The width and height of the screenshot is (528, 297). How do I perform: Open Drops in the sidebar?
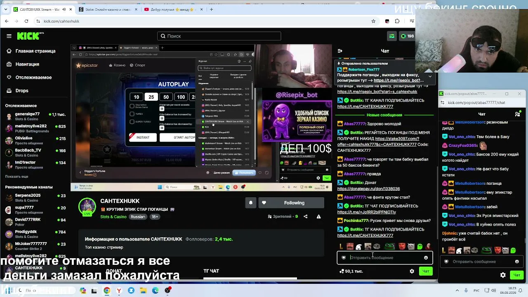(x=17, y=91)
